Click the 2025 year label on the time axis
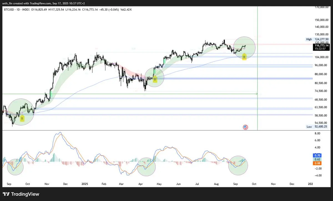The image size is (333, 201). (x=85, y=184)
